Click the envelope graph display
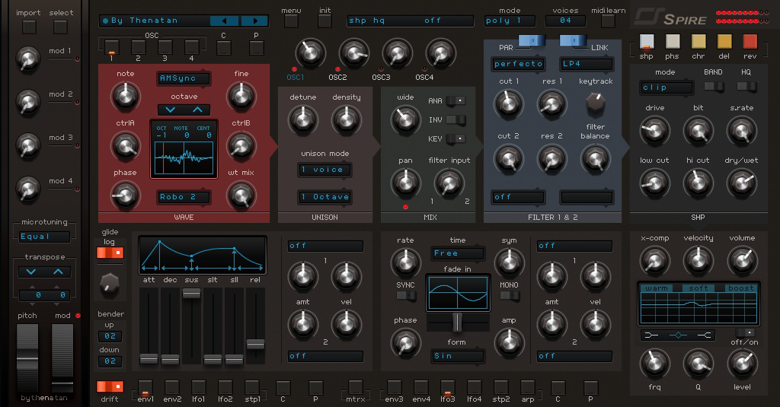The width and height of the screenshot is (780, 407). click(203, 255)
